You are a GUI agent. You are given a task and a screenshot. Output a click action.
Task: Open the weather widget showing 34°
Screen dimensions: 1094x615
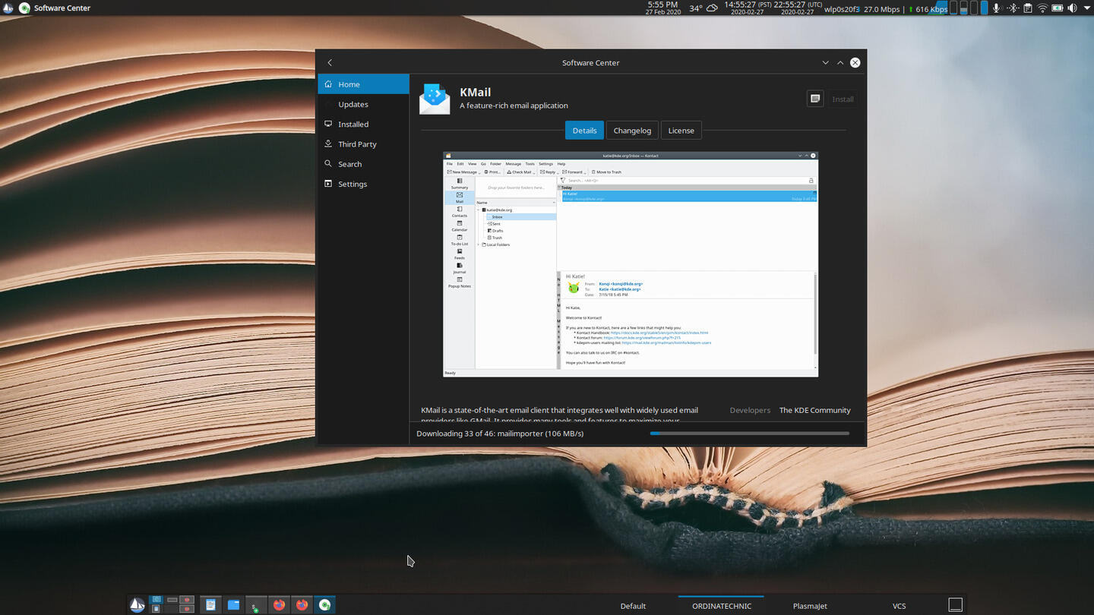704,8
